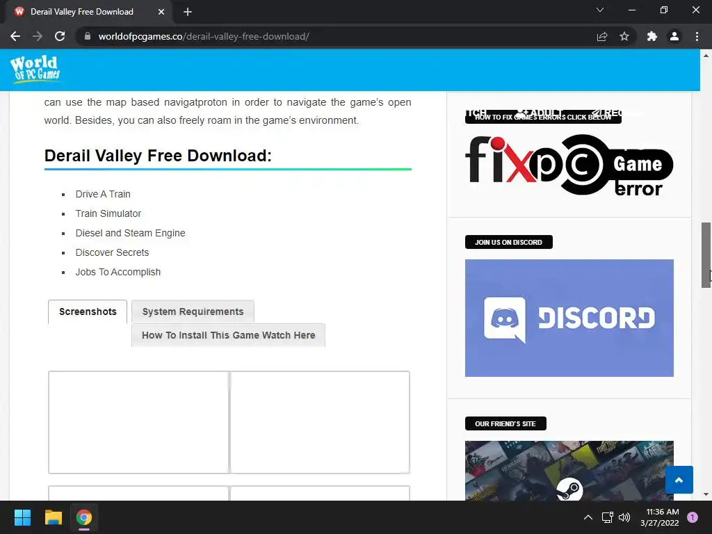The height and width of the screenshot is (534, 712).
Task: Click the 'Discover Secrets' list item
Action: point(112,252)
